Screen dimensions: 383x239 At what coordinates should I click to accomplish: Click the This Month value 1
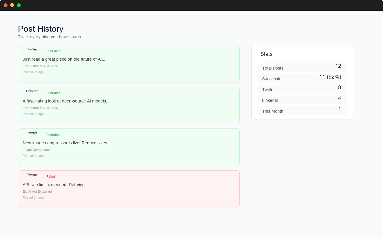coord(340,109)
